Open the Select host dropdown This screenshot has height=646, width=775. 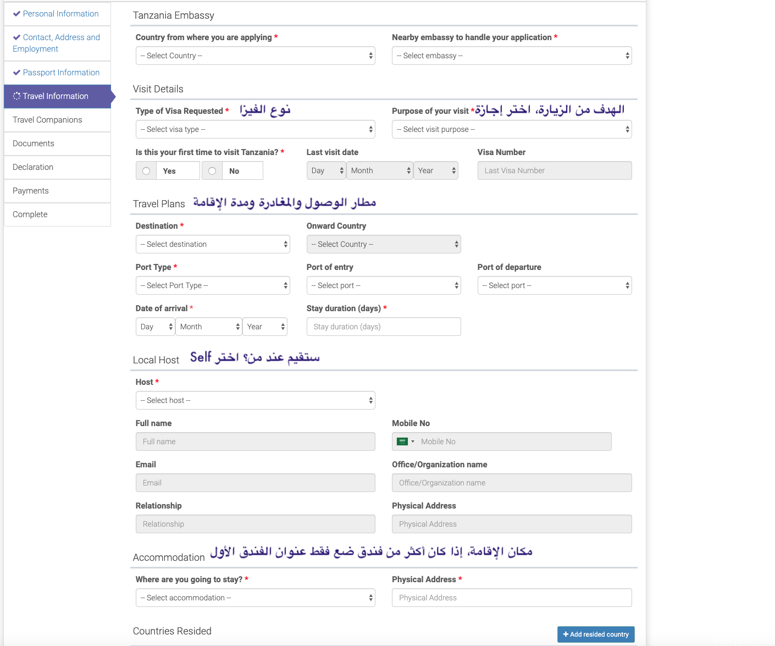click(x=255, y=400)
